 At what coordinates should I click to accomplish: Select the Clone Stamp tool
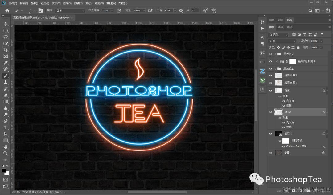click(x=6, y=82)
